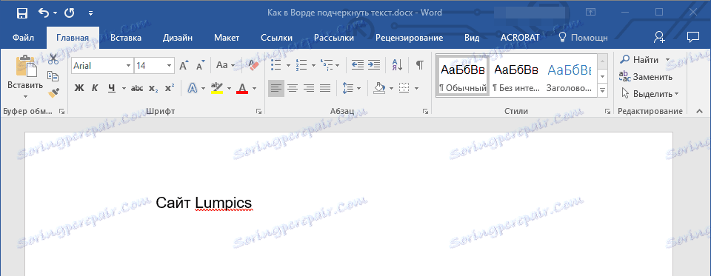711x276 pixels.
Task: Open highlight color dropdown arrow
Action: tap(229, 88)
